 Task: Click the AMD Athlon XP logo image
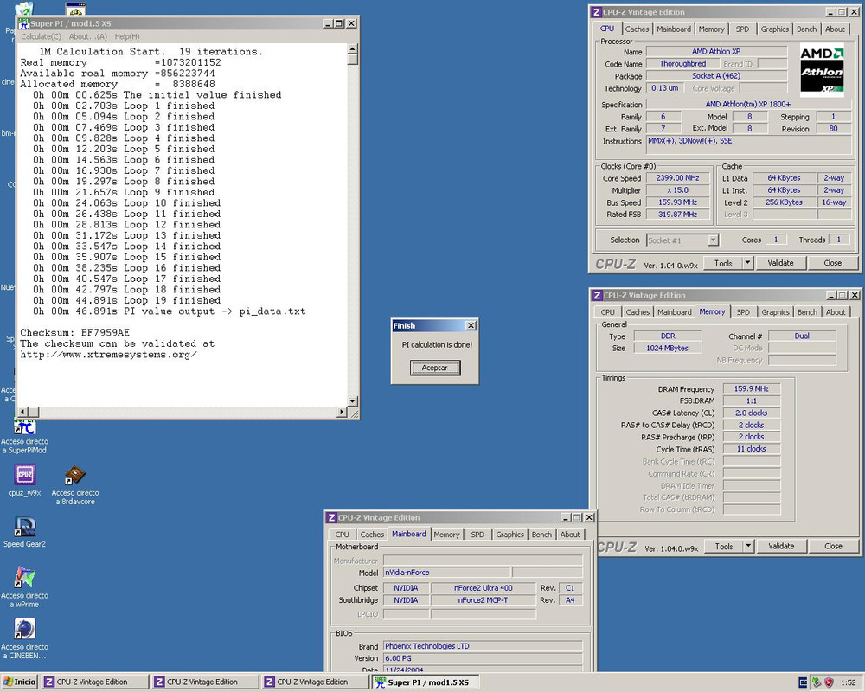[822, 70]
